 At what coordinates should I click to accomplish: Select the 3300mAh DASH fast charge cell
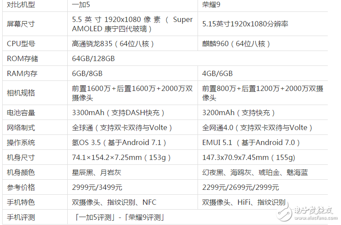click(118, 112)
